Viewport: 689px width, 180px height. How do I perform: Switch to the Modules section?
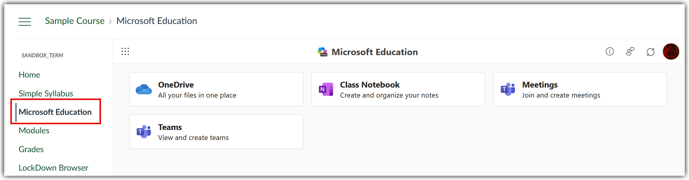coord(34,131)
